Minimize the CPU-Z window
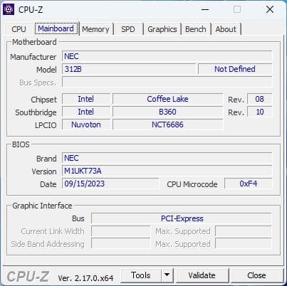 [x=205, y=10]
